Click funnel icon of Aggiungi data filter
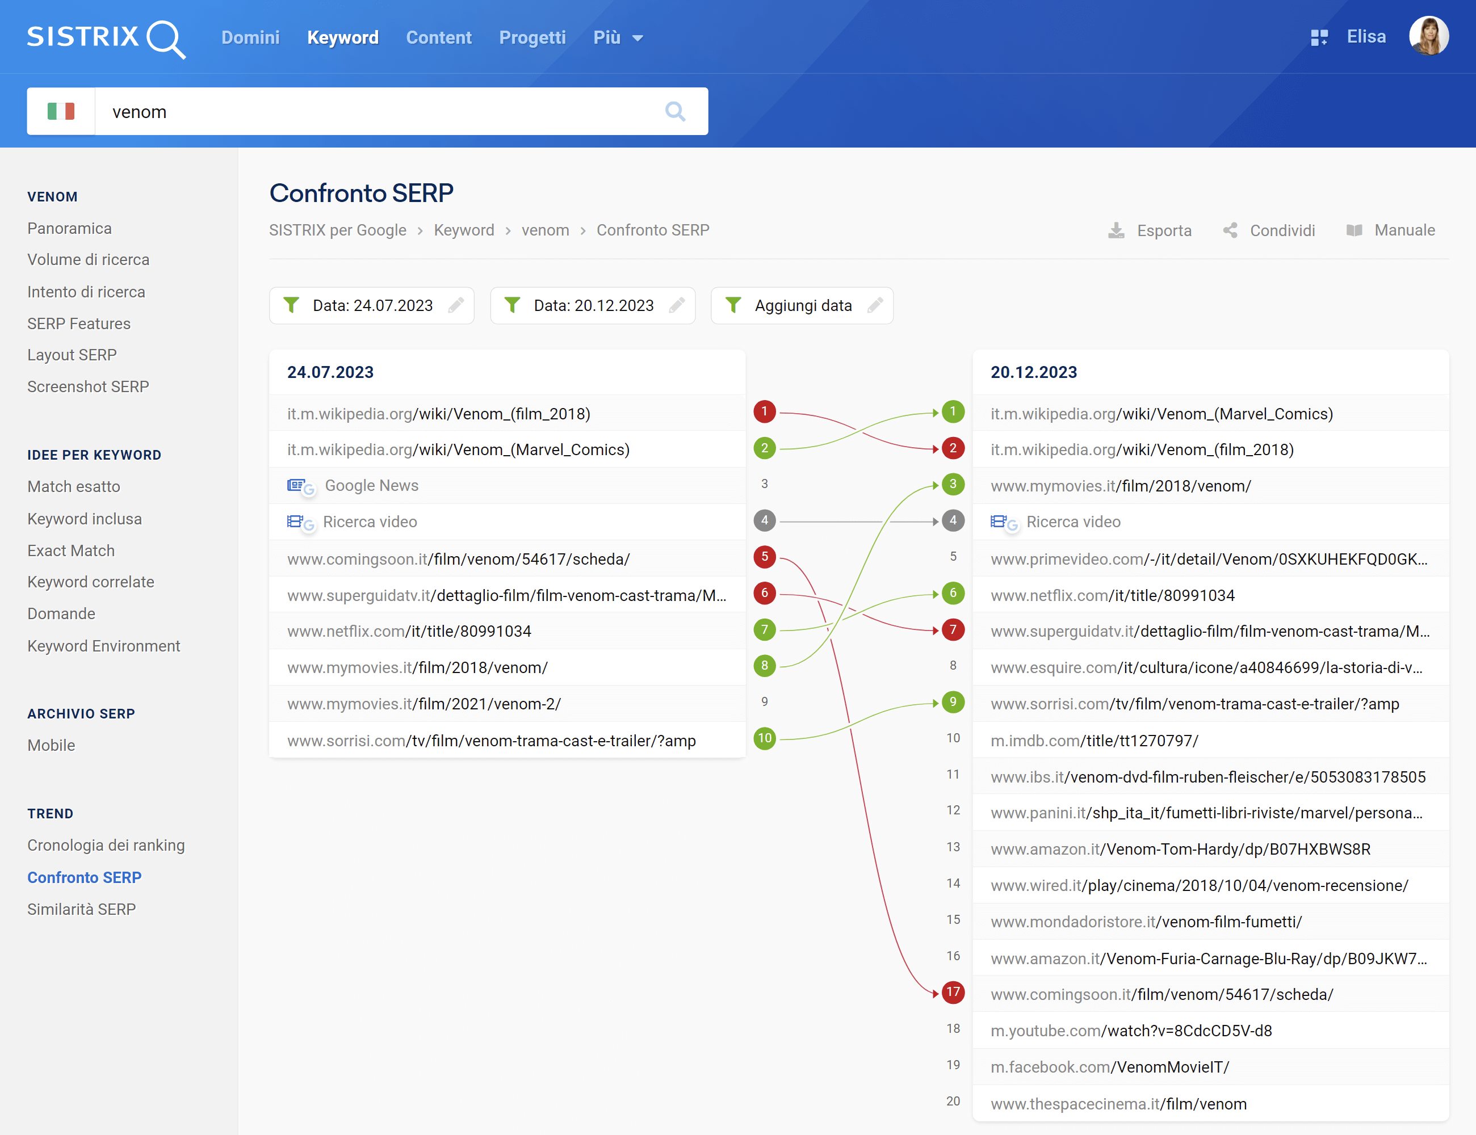The image size is (1476, 1135). 733,305
